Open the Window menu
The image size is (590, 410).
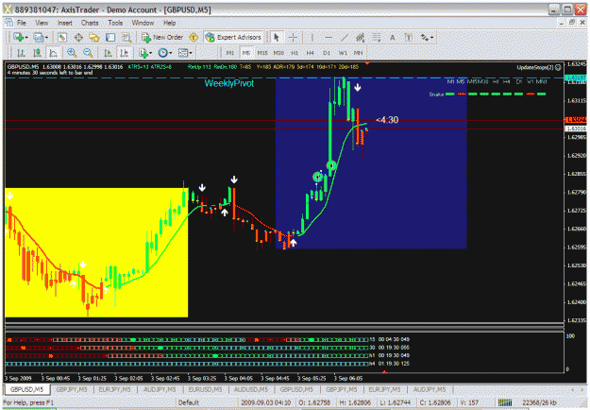[143, 23]
